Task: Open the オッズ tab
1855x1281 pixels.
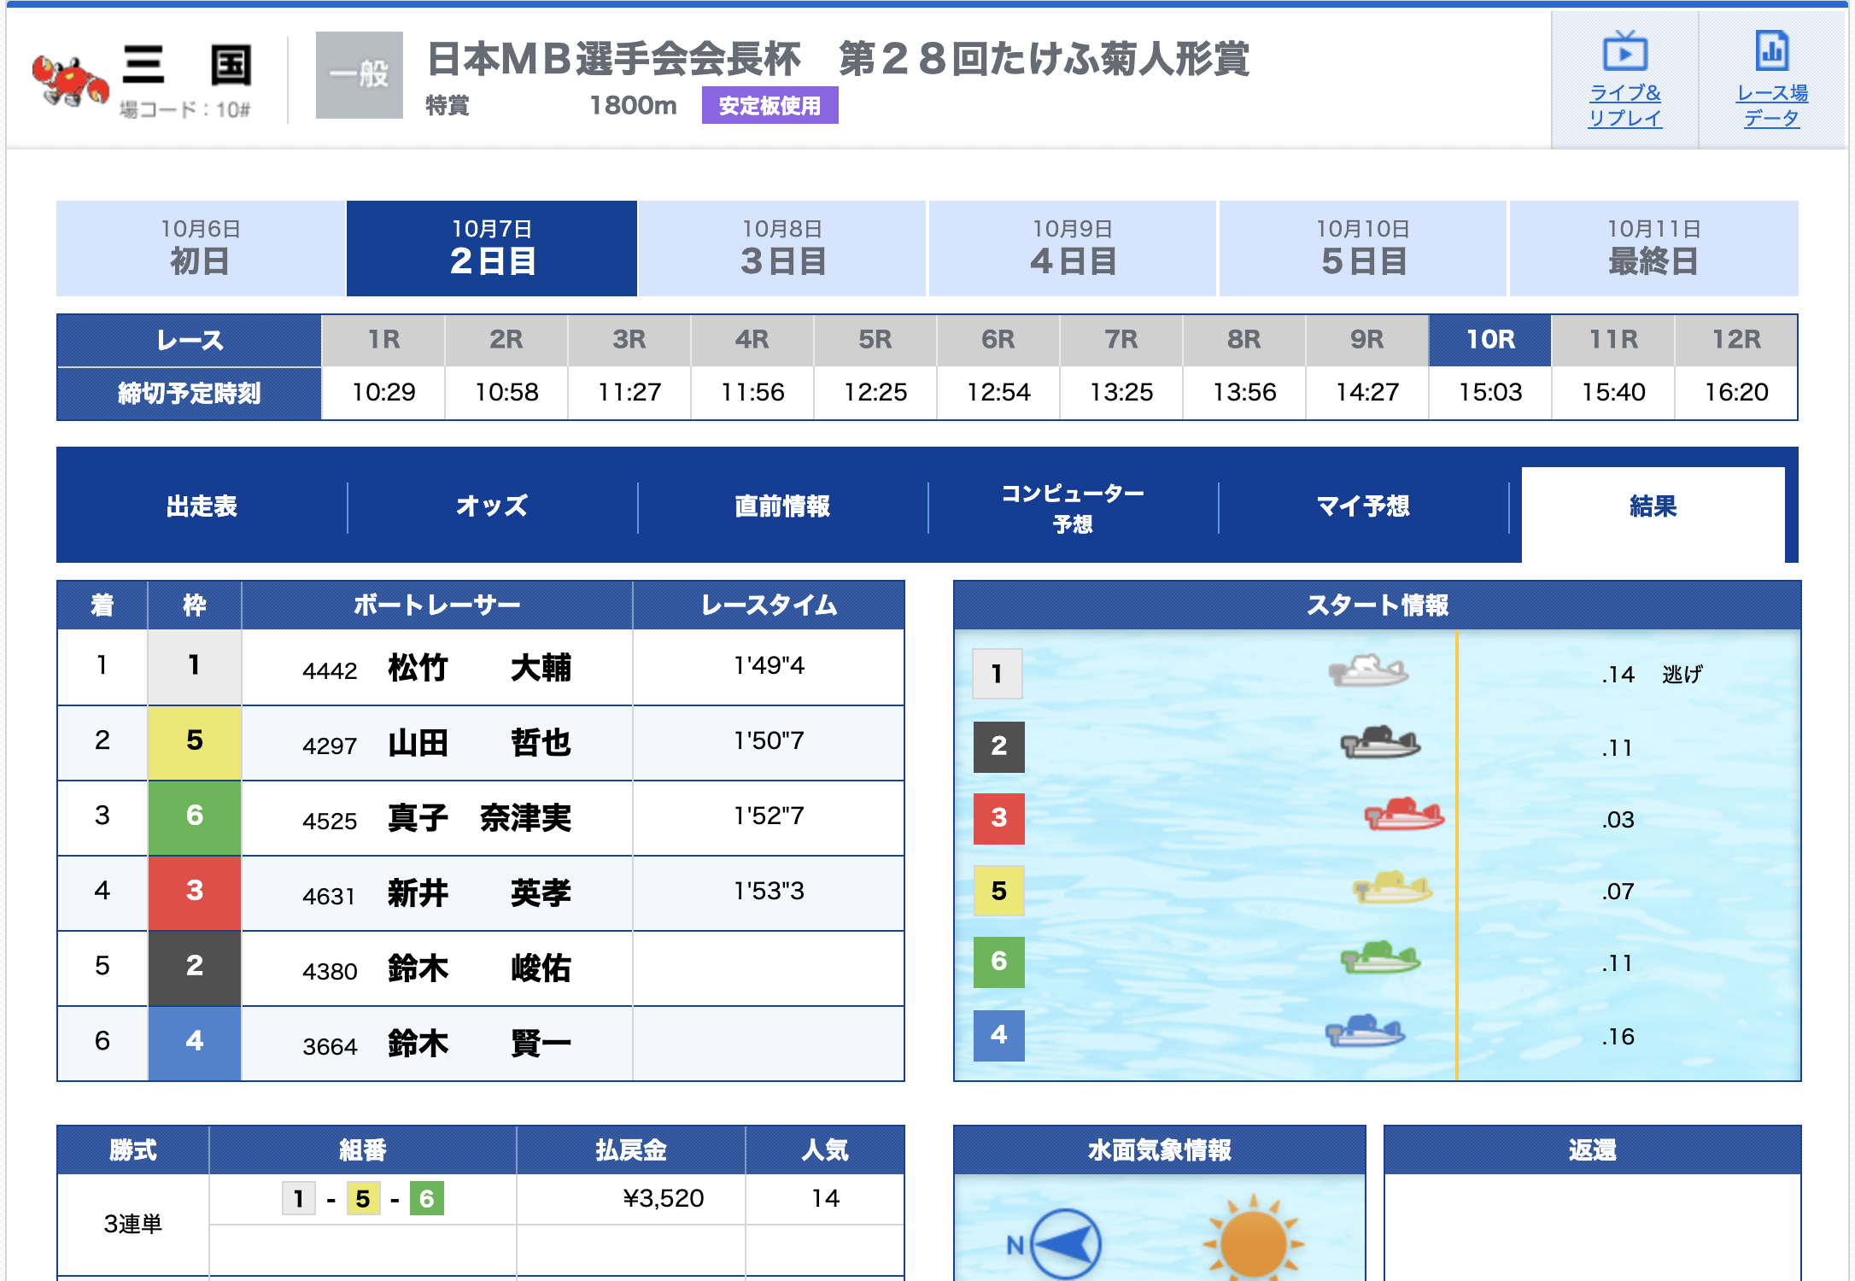Action: click(x=492, y=506)
